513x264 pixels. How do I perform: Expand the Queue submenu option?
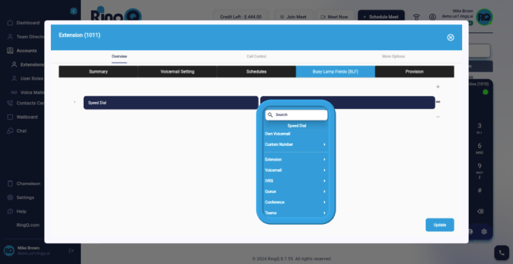295,191
